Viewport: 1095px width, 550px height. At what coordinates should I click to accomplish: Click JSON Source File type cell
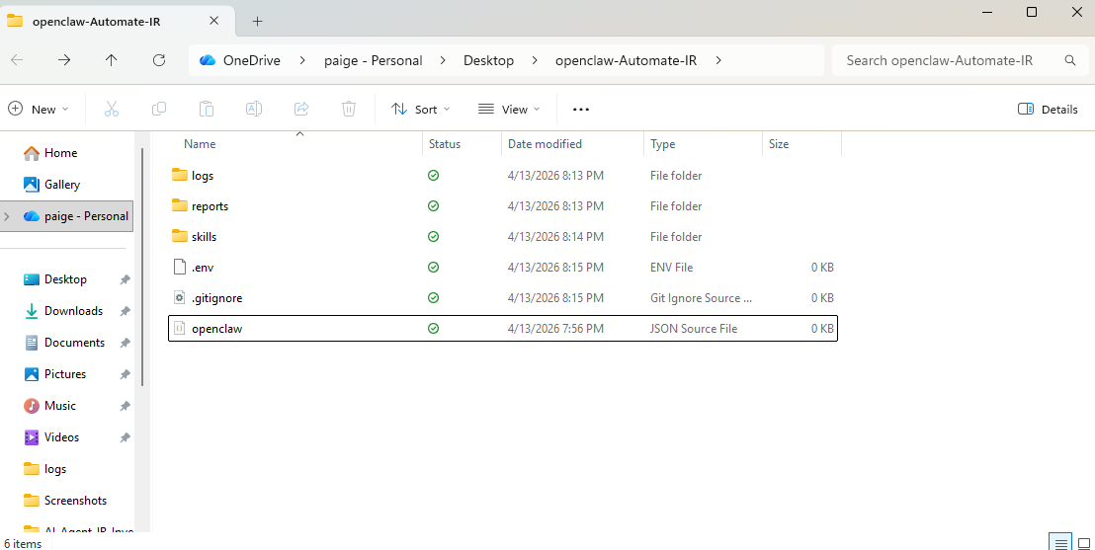pyautogui.click(x=694, y=329)
